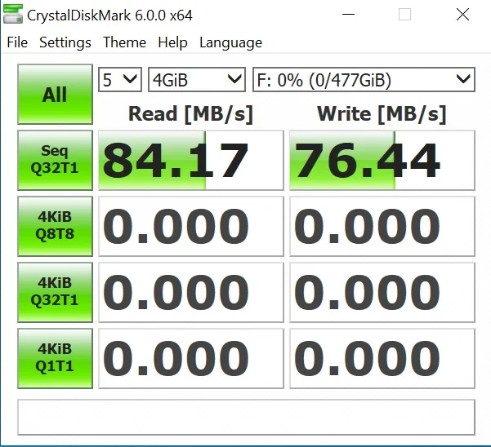Start the 4KiB Q32T1 test

click(x=55, y=292)
